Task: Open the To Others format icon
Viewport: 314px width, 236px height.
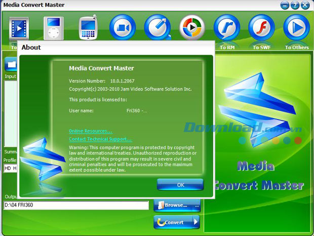Action: pyautogui.click(x=297, y=27)
